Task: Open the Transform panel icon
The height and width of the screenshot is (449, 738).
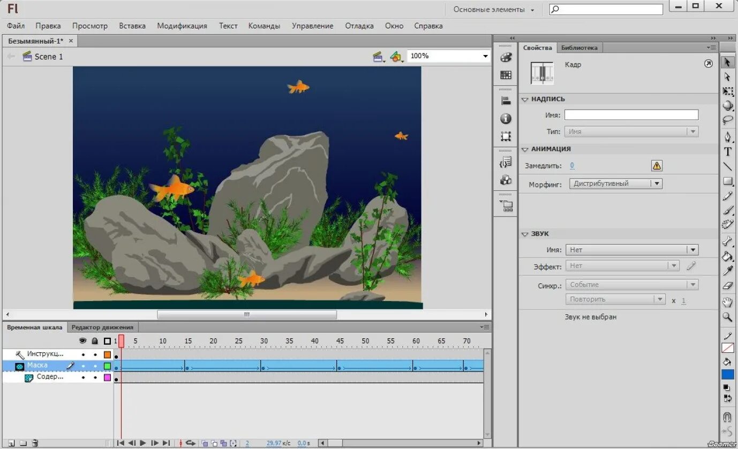Action: click(506, 136)
